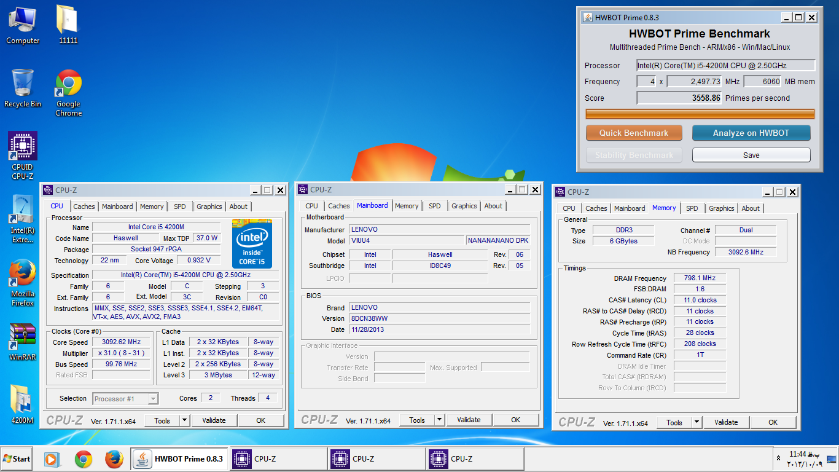Click the Channel # Dual value

point(746,230)
